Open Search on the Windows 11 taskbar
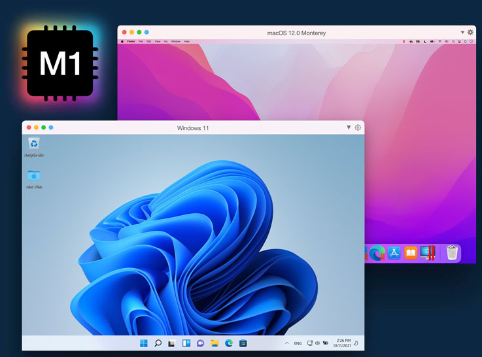Viewport: 482px width, 357px height. [158, 343]
